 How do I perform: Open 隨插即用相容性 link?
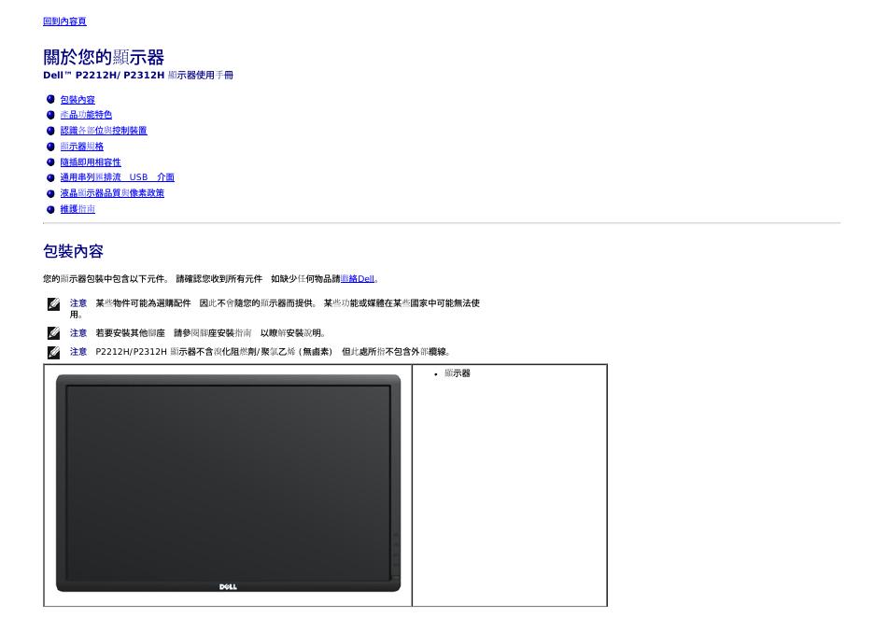point(91,162)
